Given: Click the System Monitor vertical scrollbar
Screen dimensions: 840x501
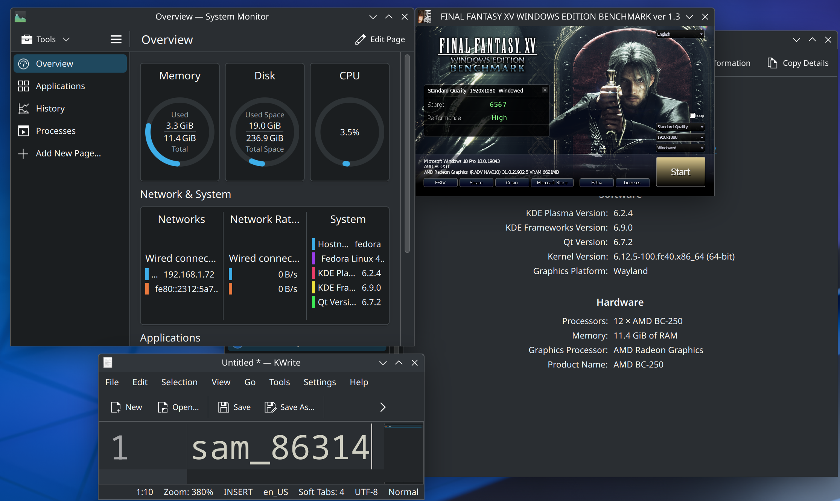Looking at the screenshot, I should tap(407, 154).
